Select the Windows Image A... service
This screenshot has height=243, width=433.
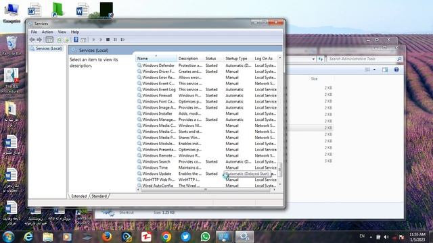158,108
